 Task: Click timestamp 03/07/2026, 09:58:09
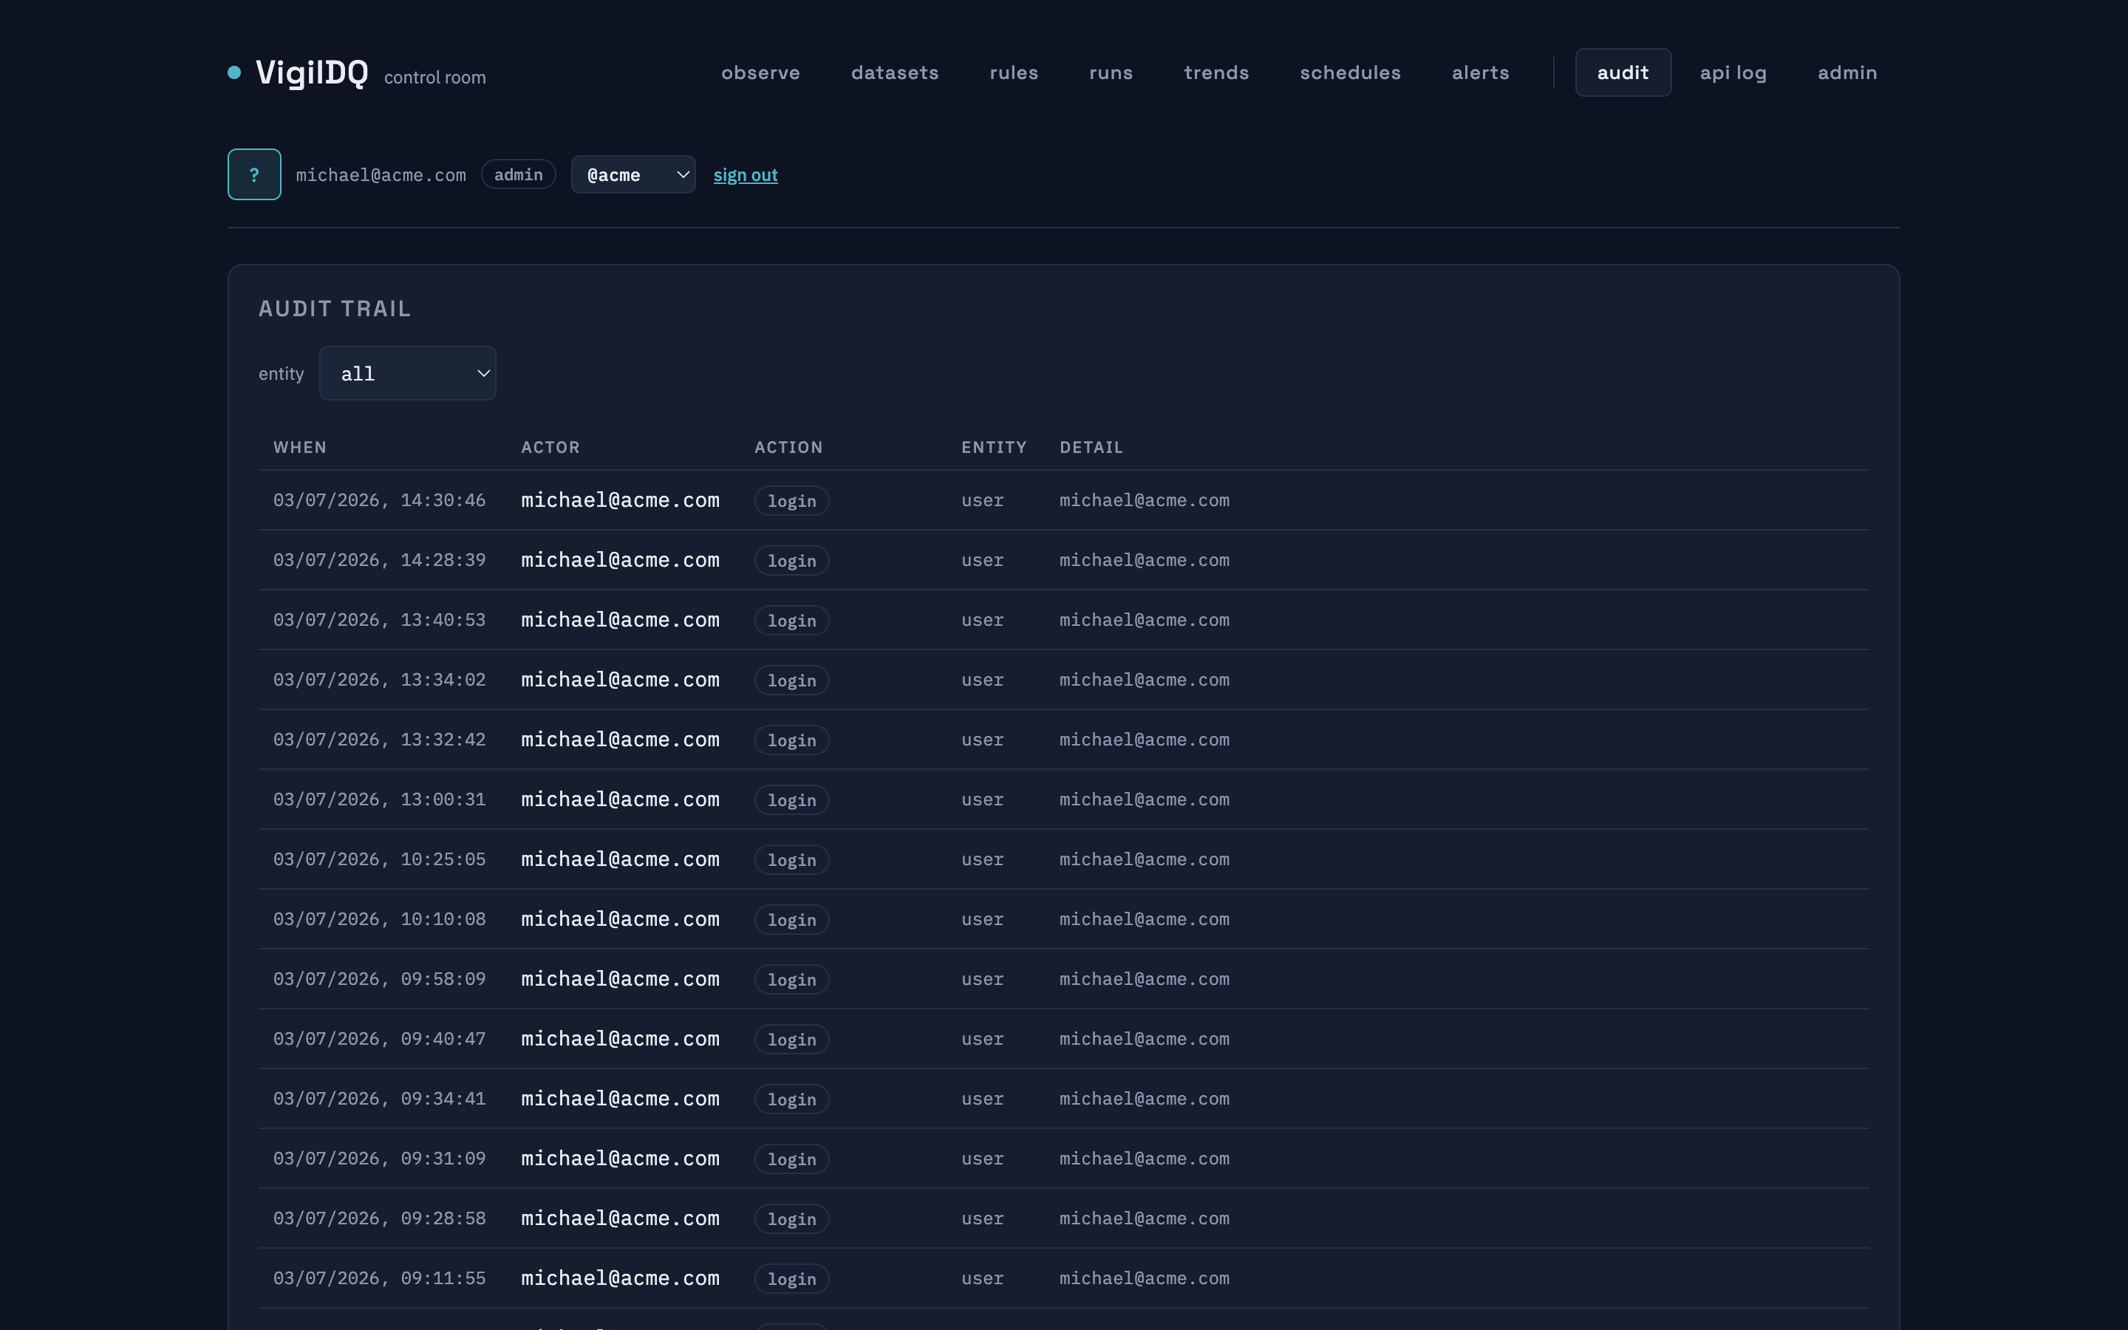[379, 979]
